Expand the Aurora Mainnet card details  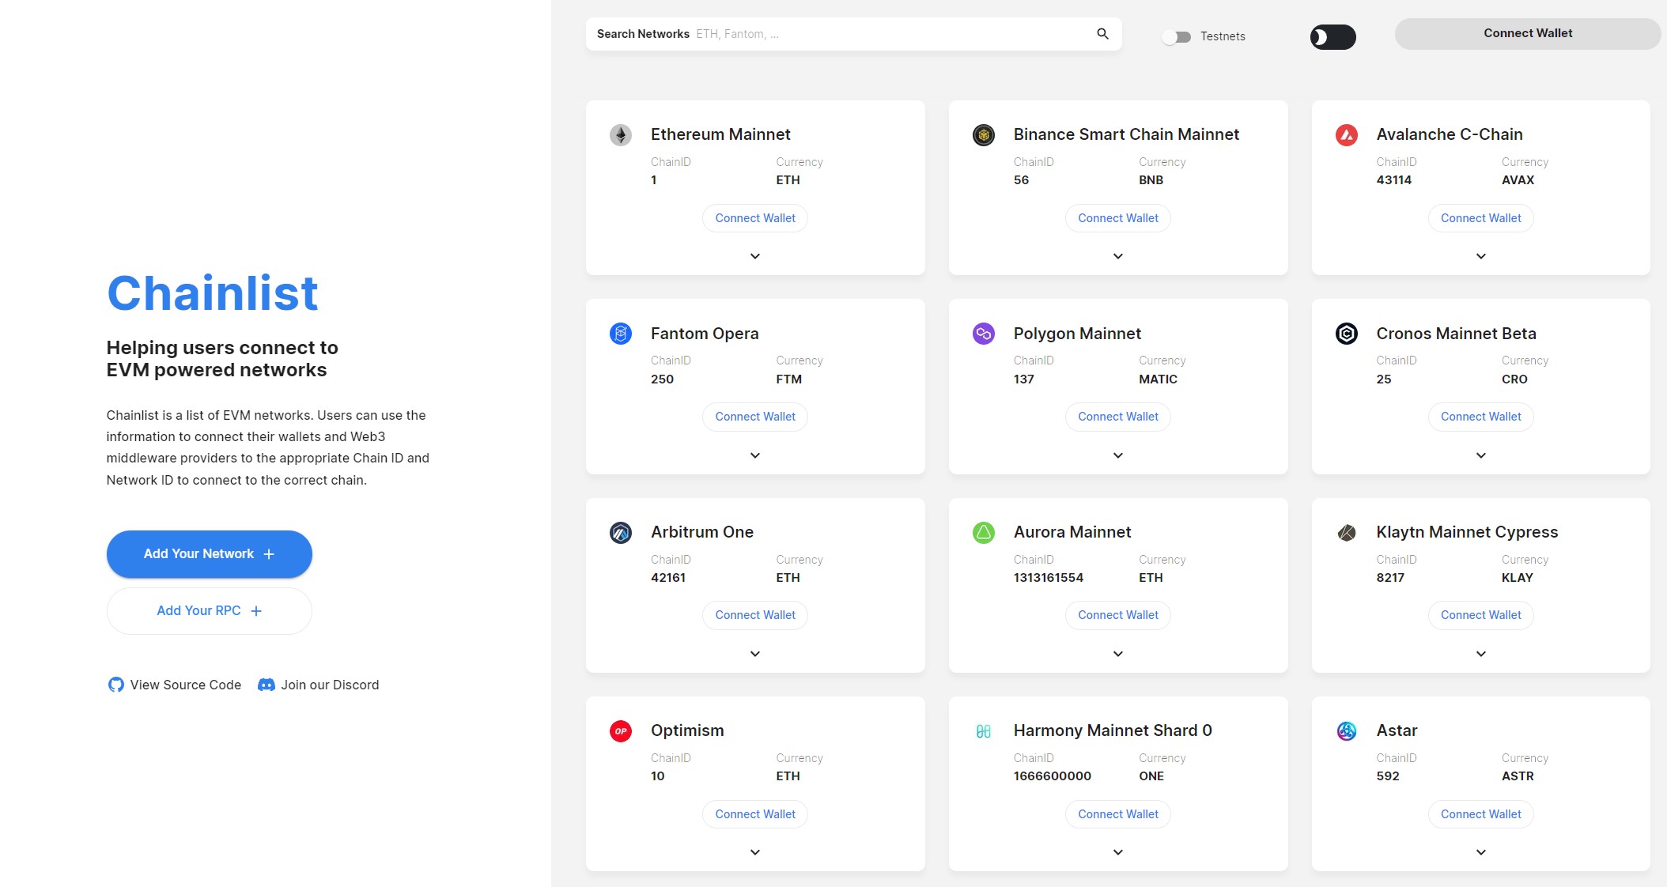tap(1118, 654)
